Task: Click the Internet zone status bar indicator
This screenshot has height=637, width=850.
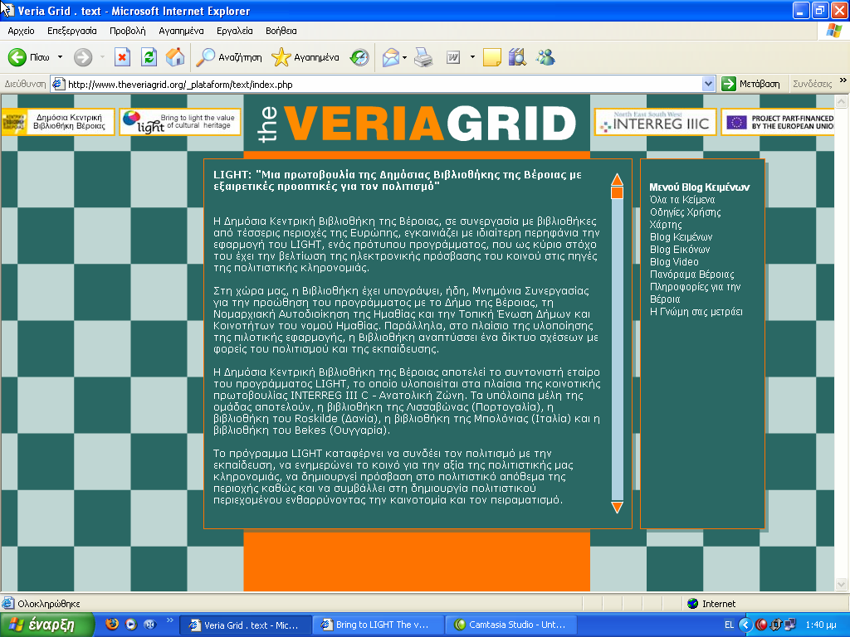Action: [711, 604]
